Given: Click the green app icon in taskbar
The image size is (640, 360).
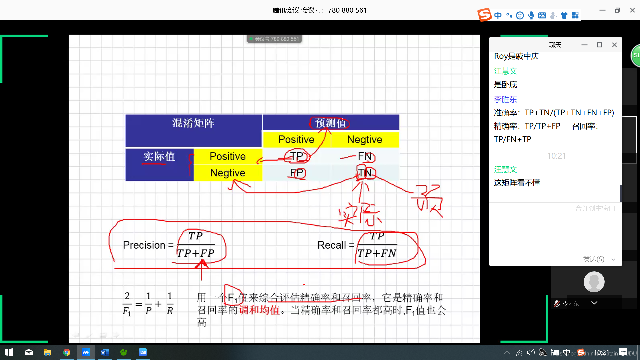Looking at the screenshot, I should [124, 352].
